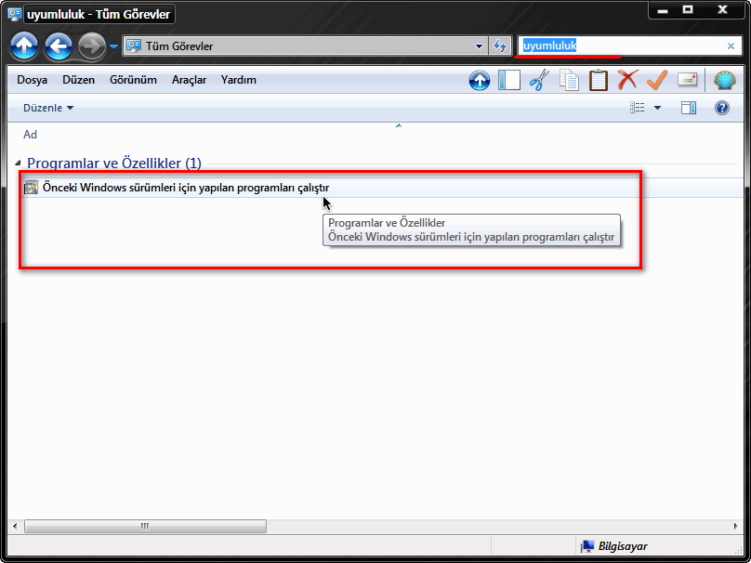Click the scroll right arrow
This screenshot has width=751, height=563.
736,526
